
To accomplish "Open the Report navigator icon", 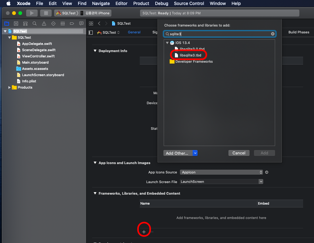I will pyautogui.click(x=81, y=23).
